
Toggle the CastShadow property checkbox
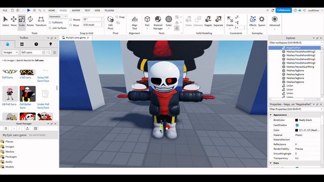tap(297, 125)
